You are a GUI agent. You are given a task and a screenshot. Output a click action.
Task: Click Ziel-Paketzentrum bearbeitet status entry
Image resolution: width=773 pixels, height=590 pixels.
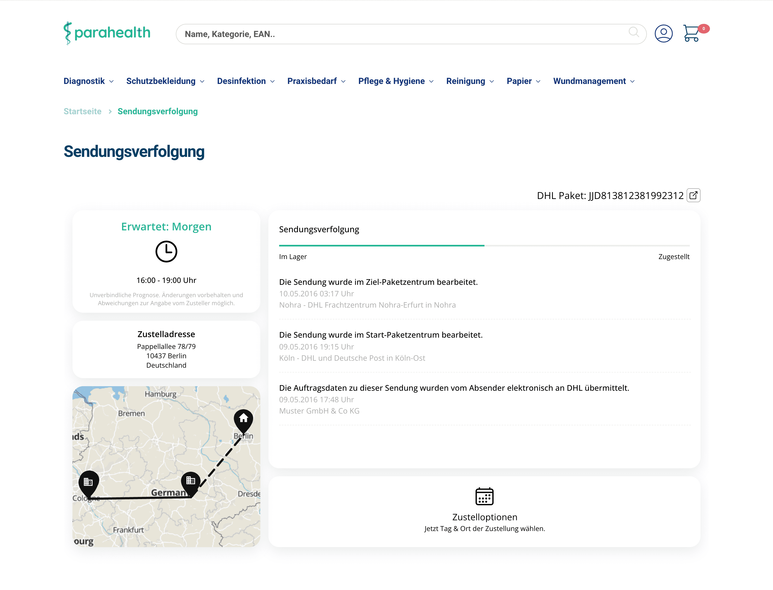[x=378, y=282]
